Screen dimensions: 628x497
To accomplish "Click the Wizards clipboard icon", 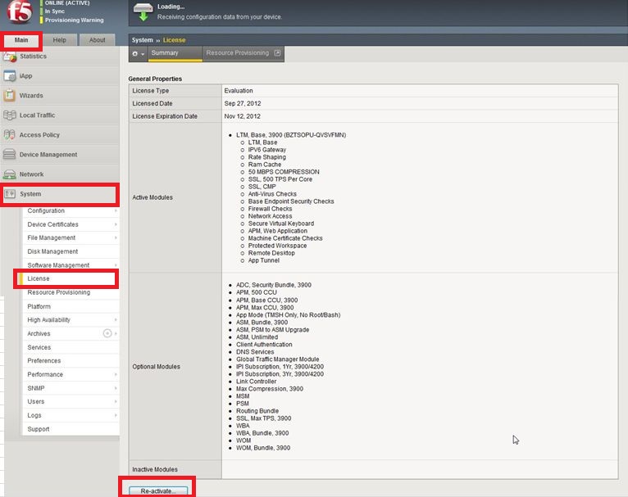I will 10,96.
